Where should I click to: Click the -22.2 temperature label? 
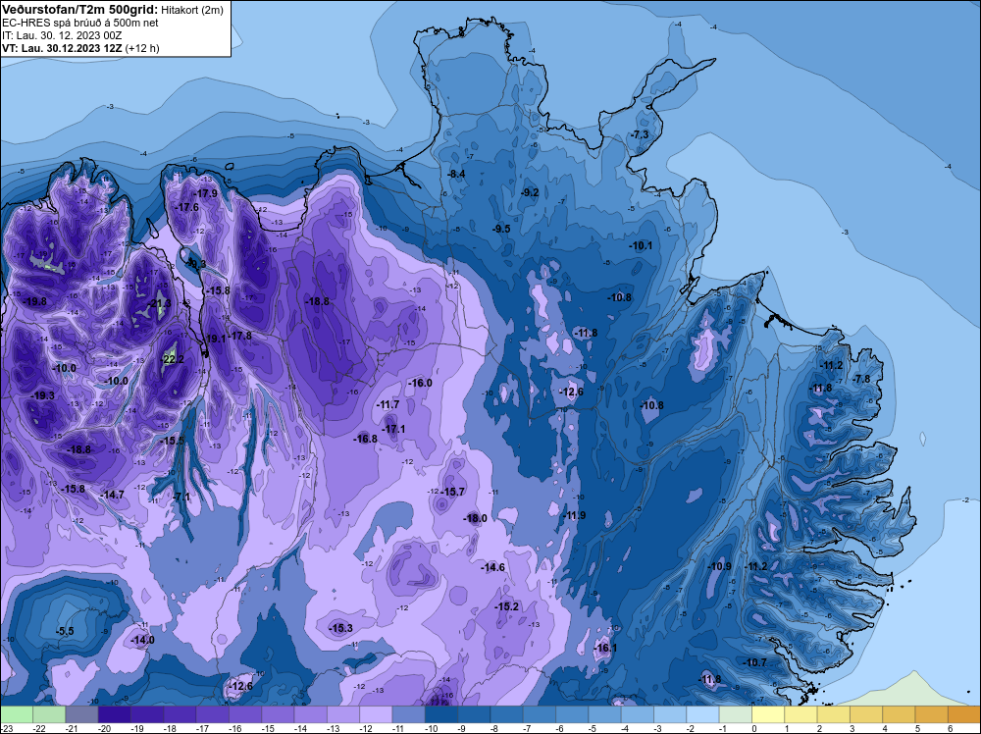click(x=173, y=359)
